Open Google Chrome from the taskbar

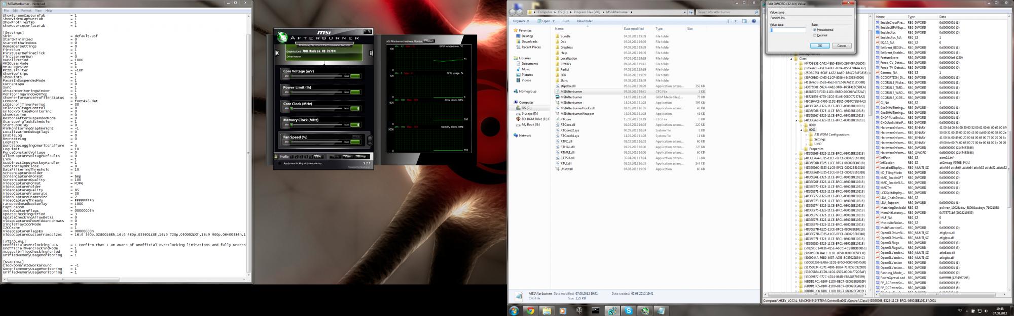[530, 311]
